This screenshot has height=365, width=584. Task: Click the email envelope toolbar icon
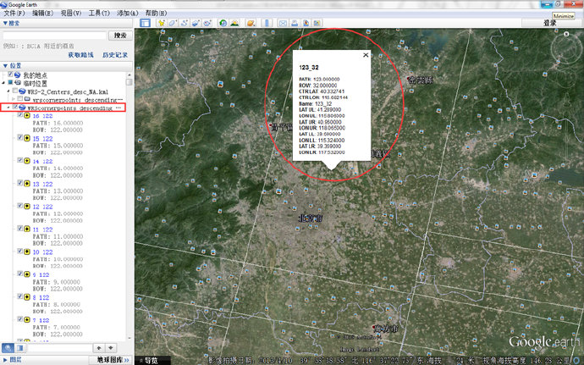pyautogui.click(x=283, y=23)
